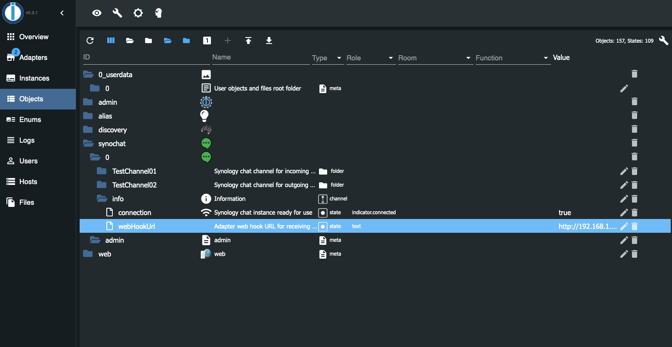Click the refresh objects tree icon

point(90,41)
